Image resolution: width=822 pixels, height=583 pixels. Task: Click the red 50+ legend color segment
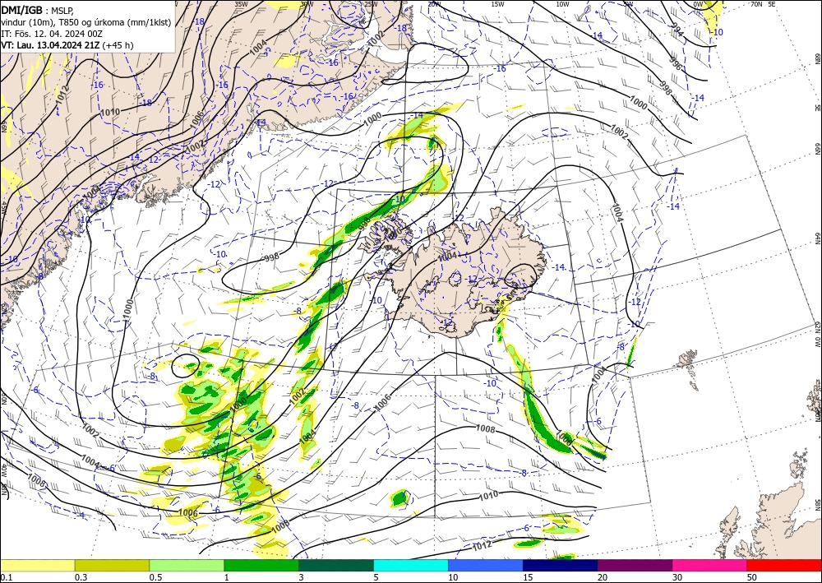point(784,565)
